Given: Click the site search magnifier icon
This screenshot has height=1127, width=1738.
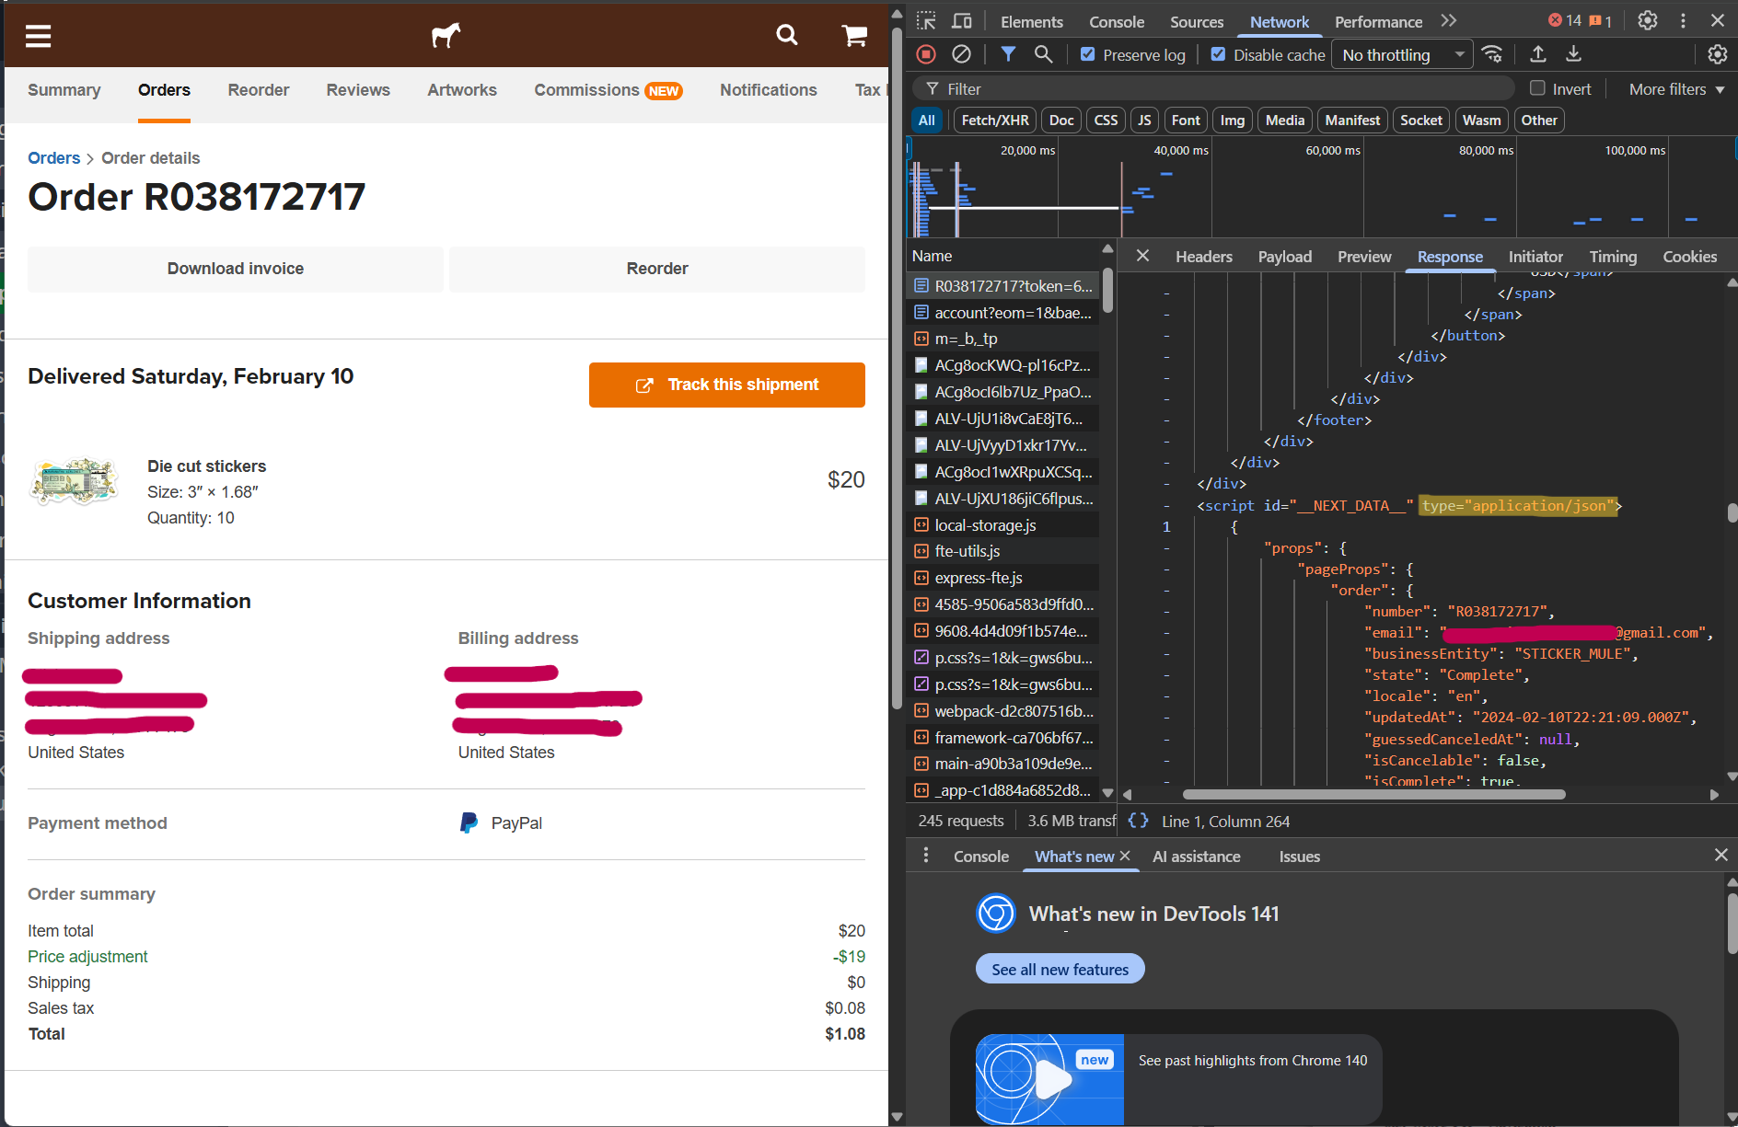Looking at the screenshot, I should coord(786,36).
